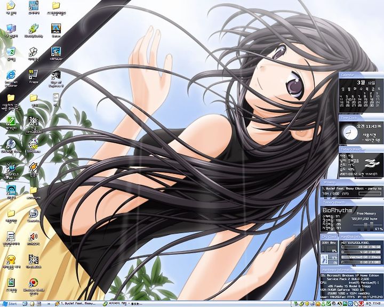Open the GoldWave shortcut icon
384x307 pixels.
[34, 144]
